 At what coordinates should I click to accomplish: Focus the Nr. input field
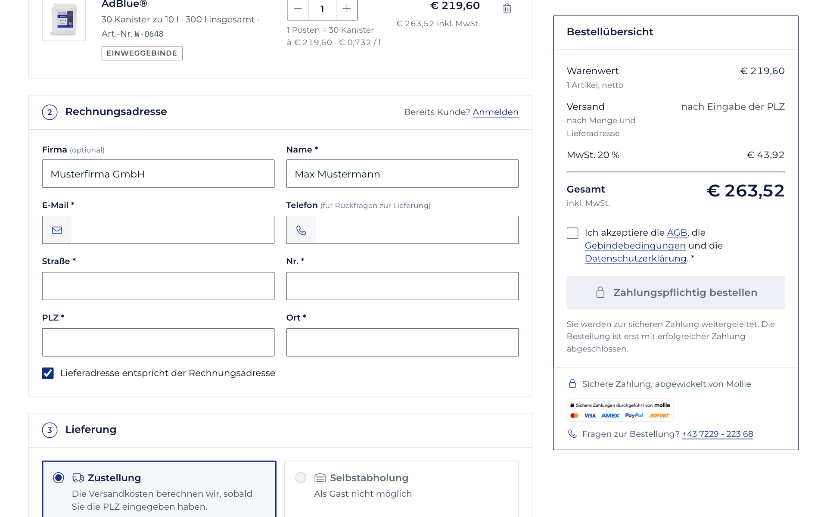[x=402, y=286]
